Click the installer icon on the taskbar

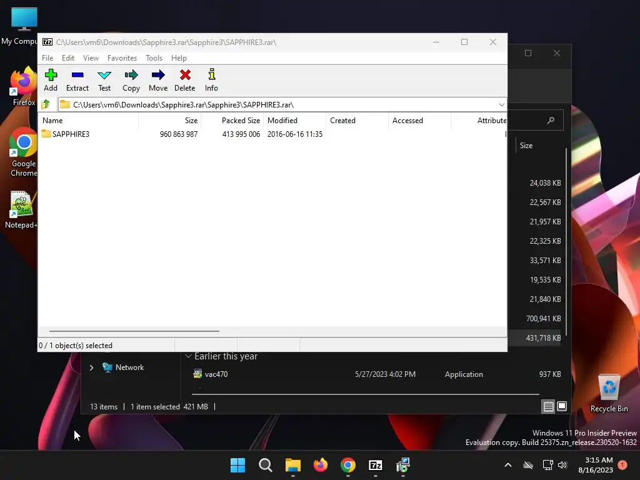[403, 465]
